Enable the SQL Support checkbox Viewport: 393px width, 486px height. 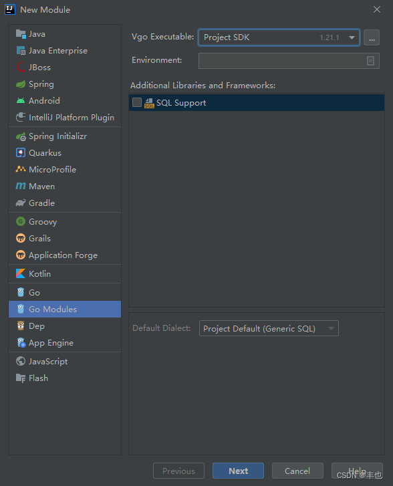point(137,102)
